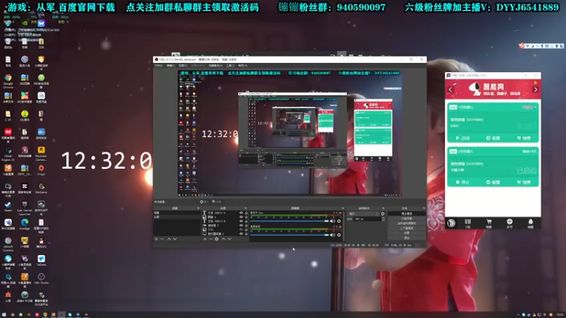The height and width of the screenshot is (318, 566).
Task: Open shopping cart tab in robot app bottom bar
Action: click(x=489, y=223)
